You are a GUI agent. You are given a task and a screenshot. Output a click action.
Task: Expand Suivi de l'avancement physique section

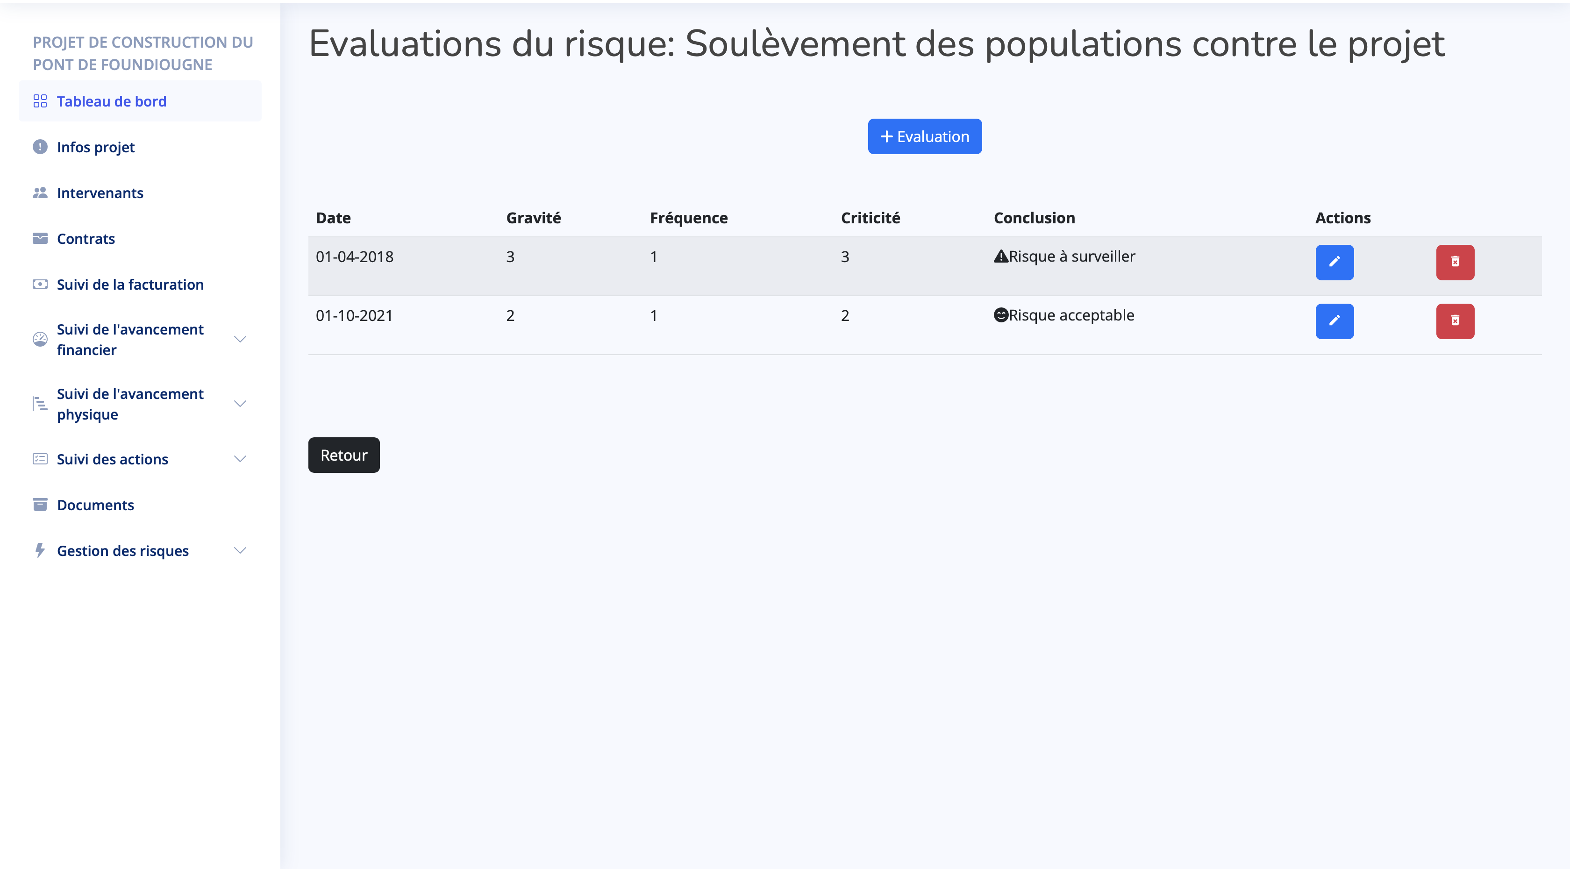(x=240, y=403)
